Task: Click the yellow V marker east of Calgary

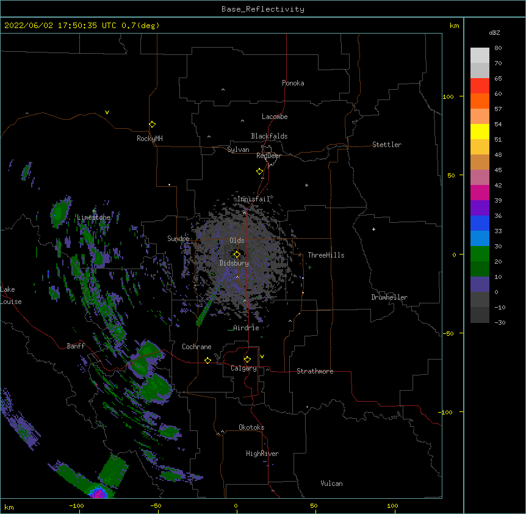Action: [262, 357]
